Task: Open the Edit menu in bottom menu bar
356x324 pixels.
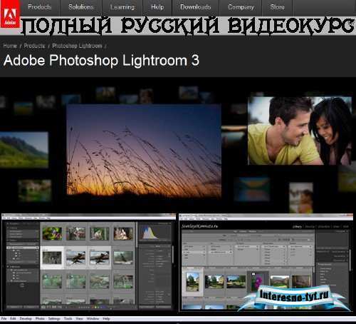Action: [x=13, y=318]
